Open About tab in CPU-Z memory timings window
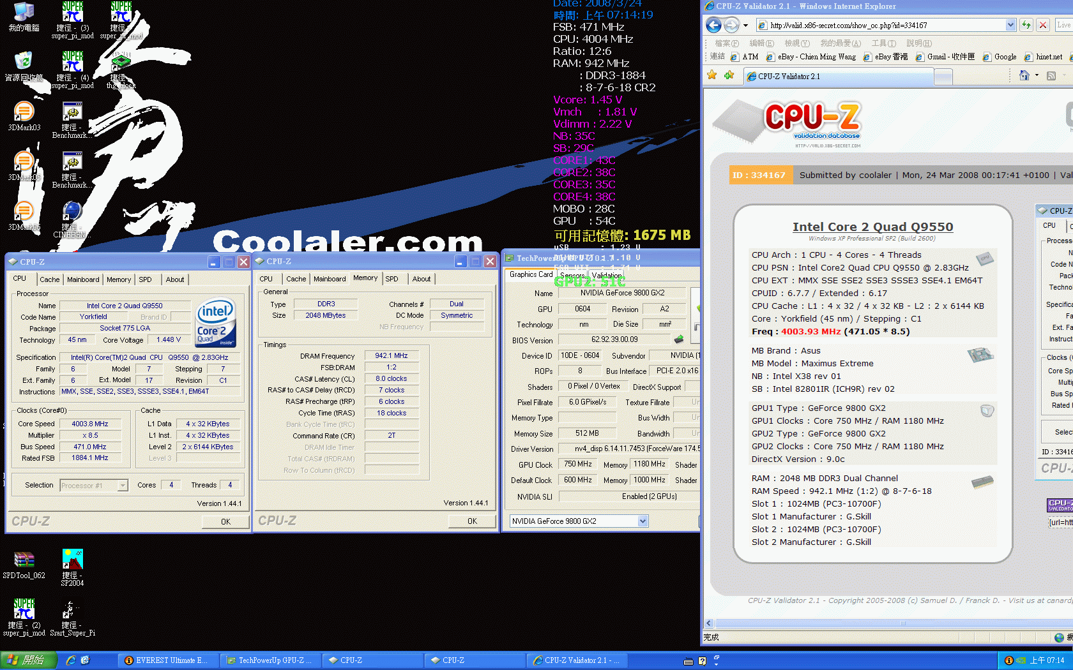The height and width of the screenshot is (670, 1073). pos(422,279)
